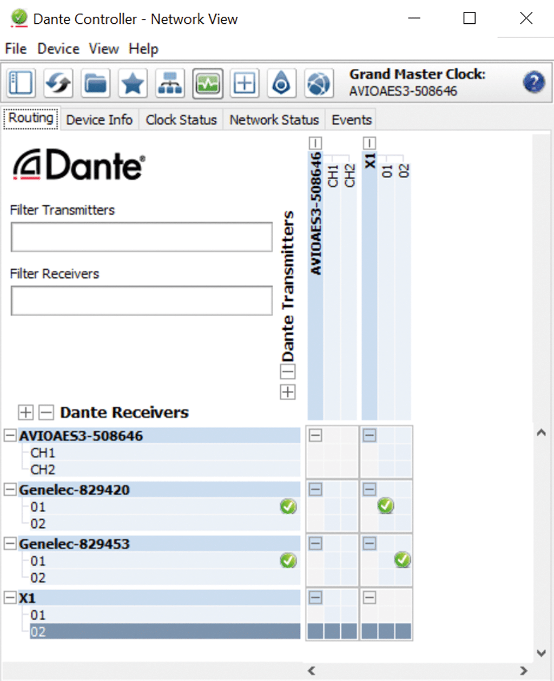Select AVIOAES3-508646 receiver CH2 row

click(165, 469)
